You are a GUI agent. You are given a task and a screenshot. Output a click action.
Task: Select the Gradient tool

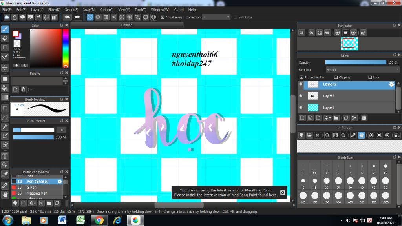pyautogui.click(x=5, y=97)
